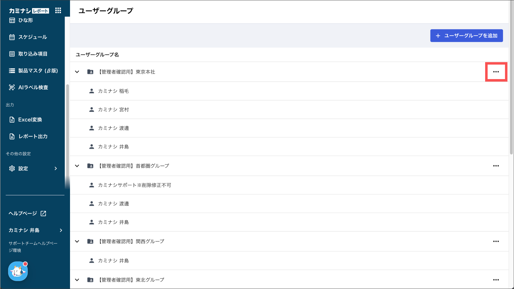This screenshot has height=289, width=514.
Task: Open more options for 東京本社 group
Action: pyautogui.click(x=496, y=72)
